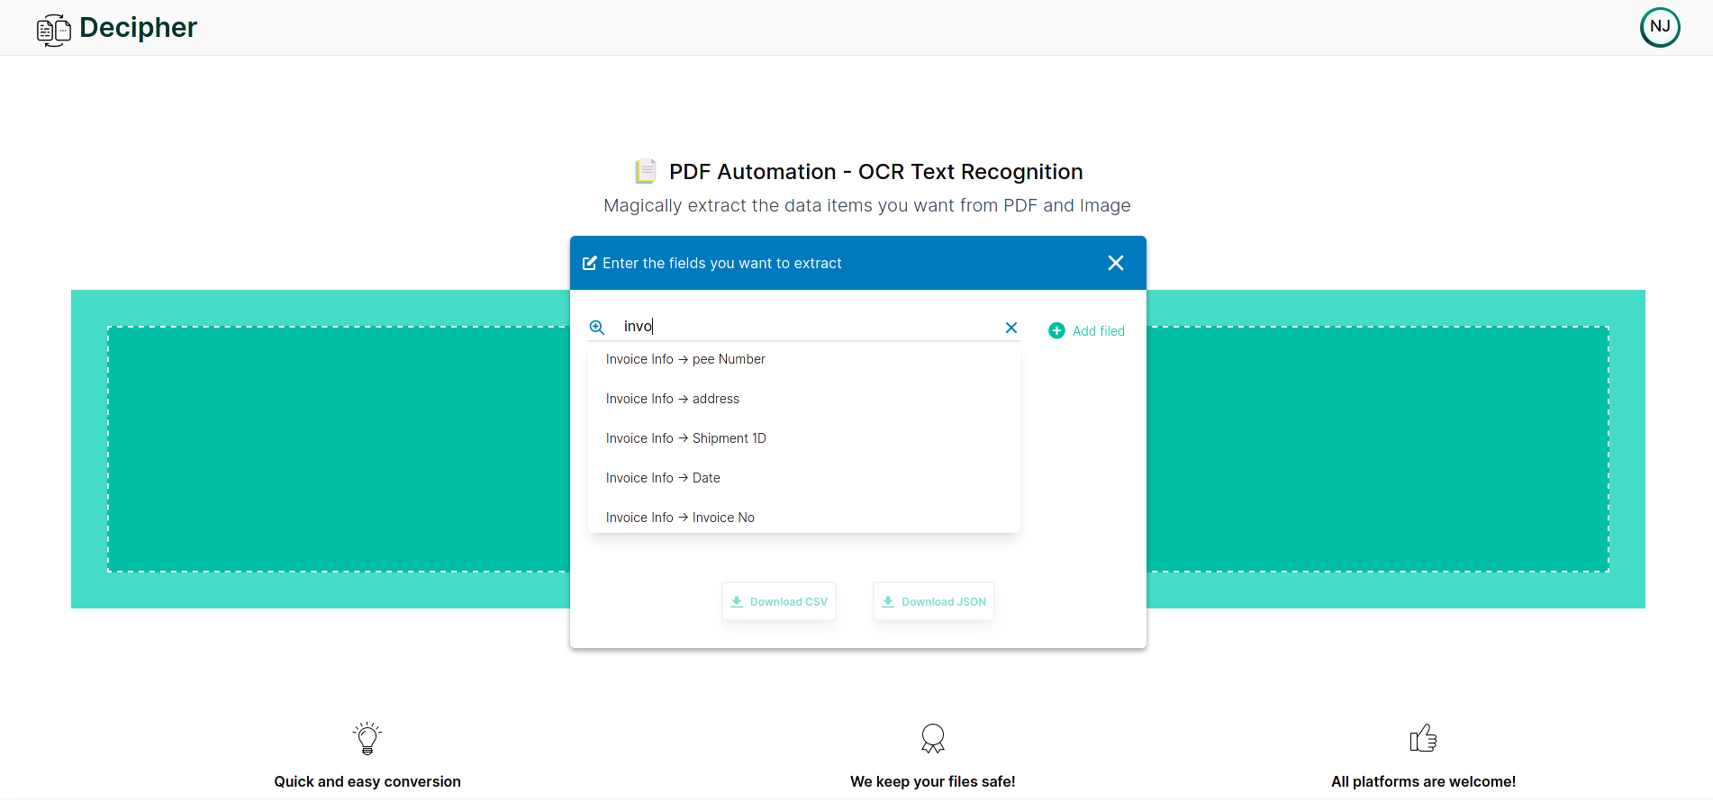Focus the field search input containing invo
Image resolution: width=1713 pixels, height=802 pixels.
pos(806,327)
